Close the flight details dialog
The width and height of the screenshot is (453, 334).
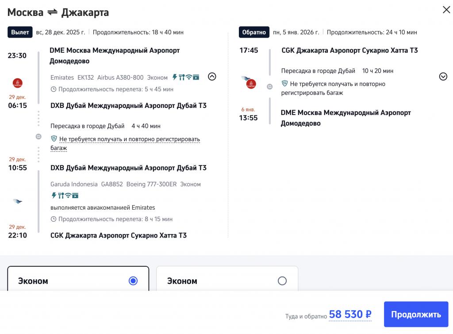[446, 10]
